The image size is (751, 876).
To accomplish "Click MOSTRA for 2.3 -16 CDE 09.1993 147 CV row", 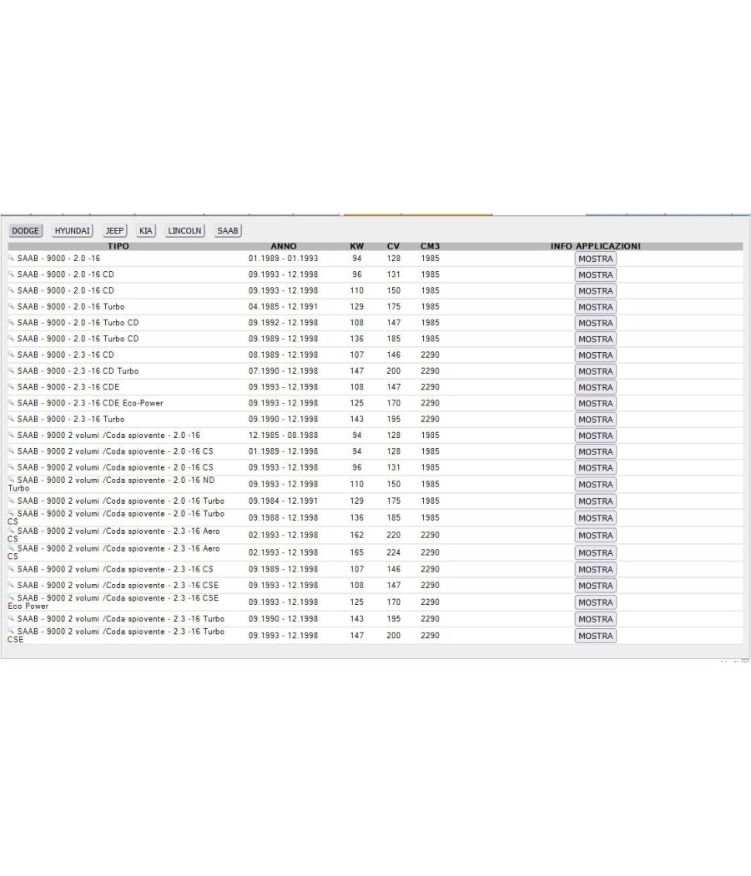I will pyautogui.click(x=596, y=387).
